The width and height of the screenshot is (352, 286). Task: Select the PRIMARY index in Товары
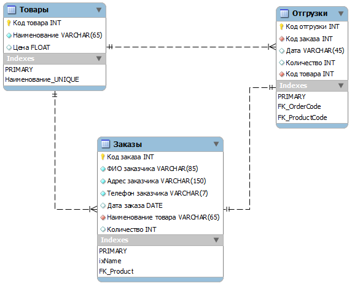pos(19,70)
